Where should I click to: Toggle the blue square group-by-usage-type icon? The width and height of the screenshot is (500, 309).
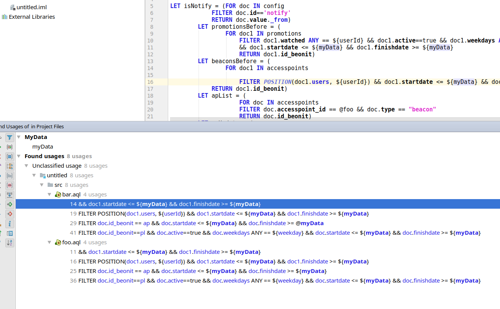pyautogui.click(x=10, y=157)
